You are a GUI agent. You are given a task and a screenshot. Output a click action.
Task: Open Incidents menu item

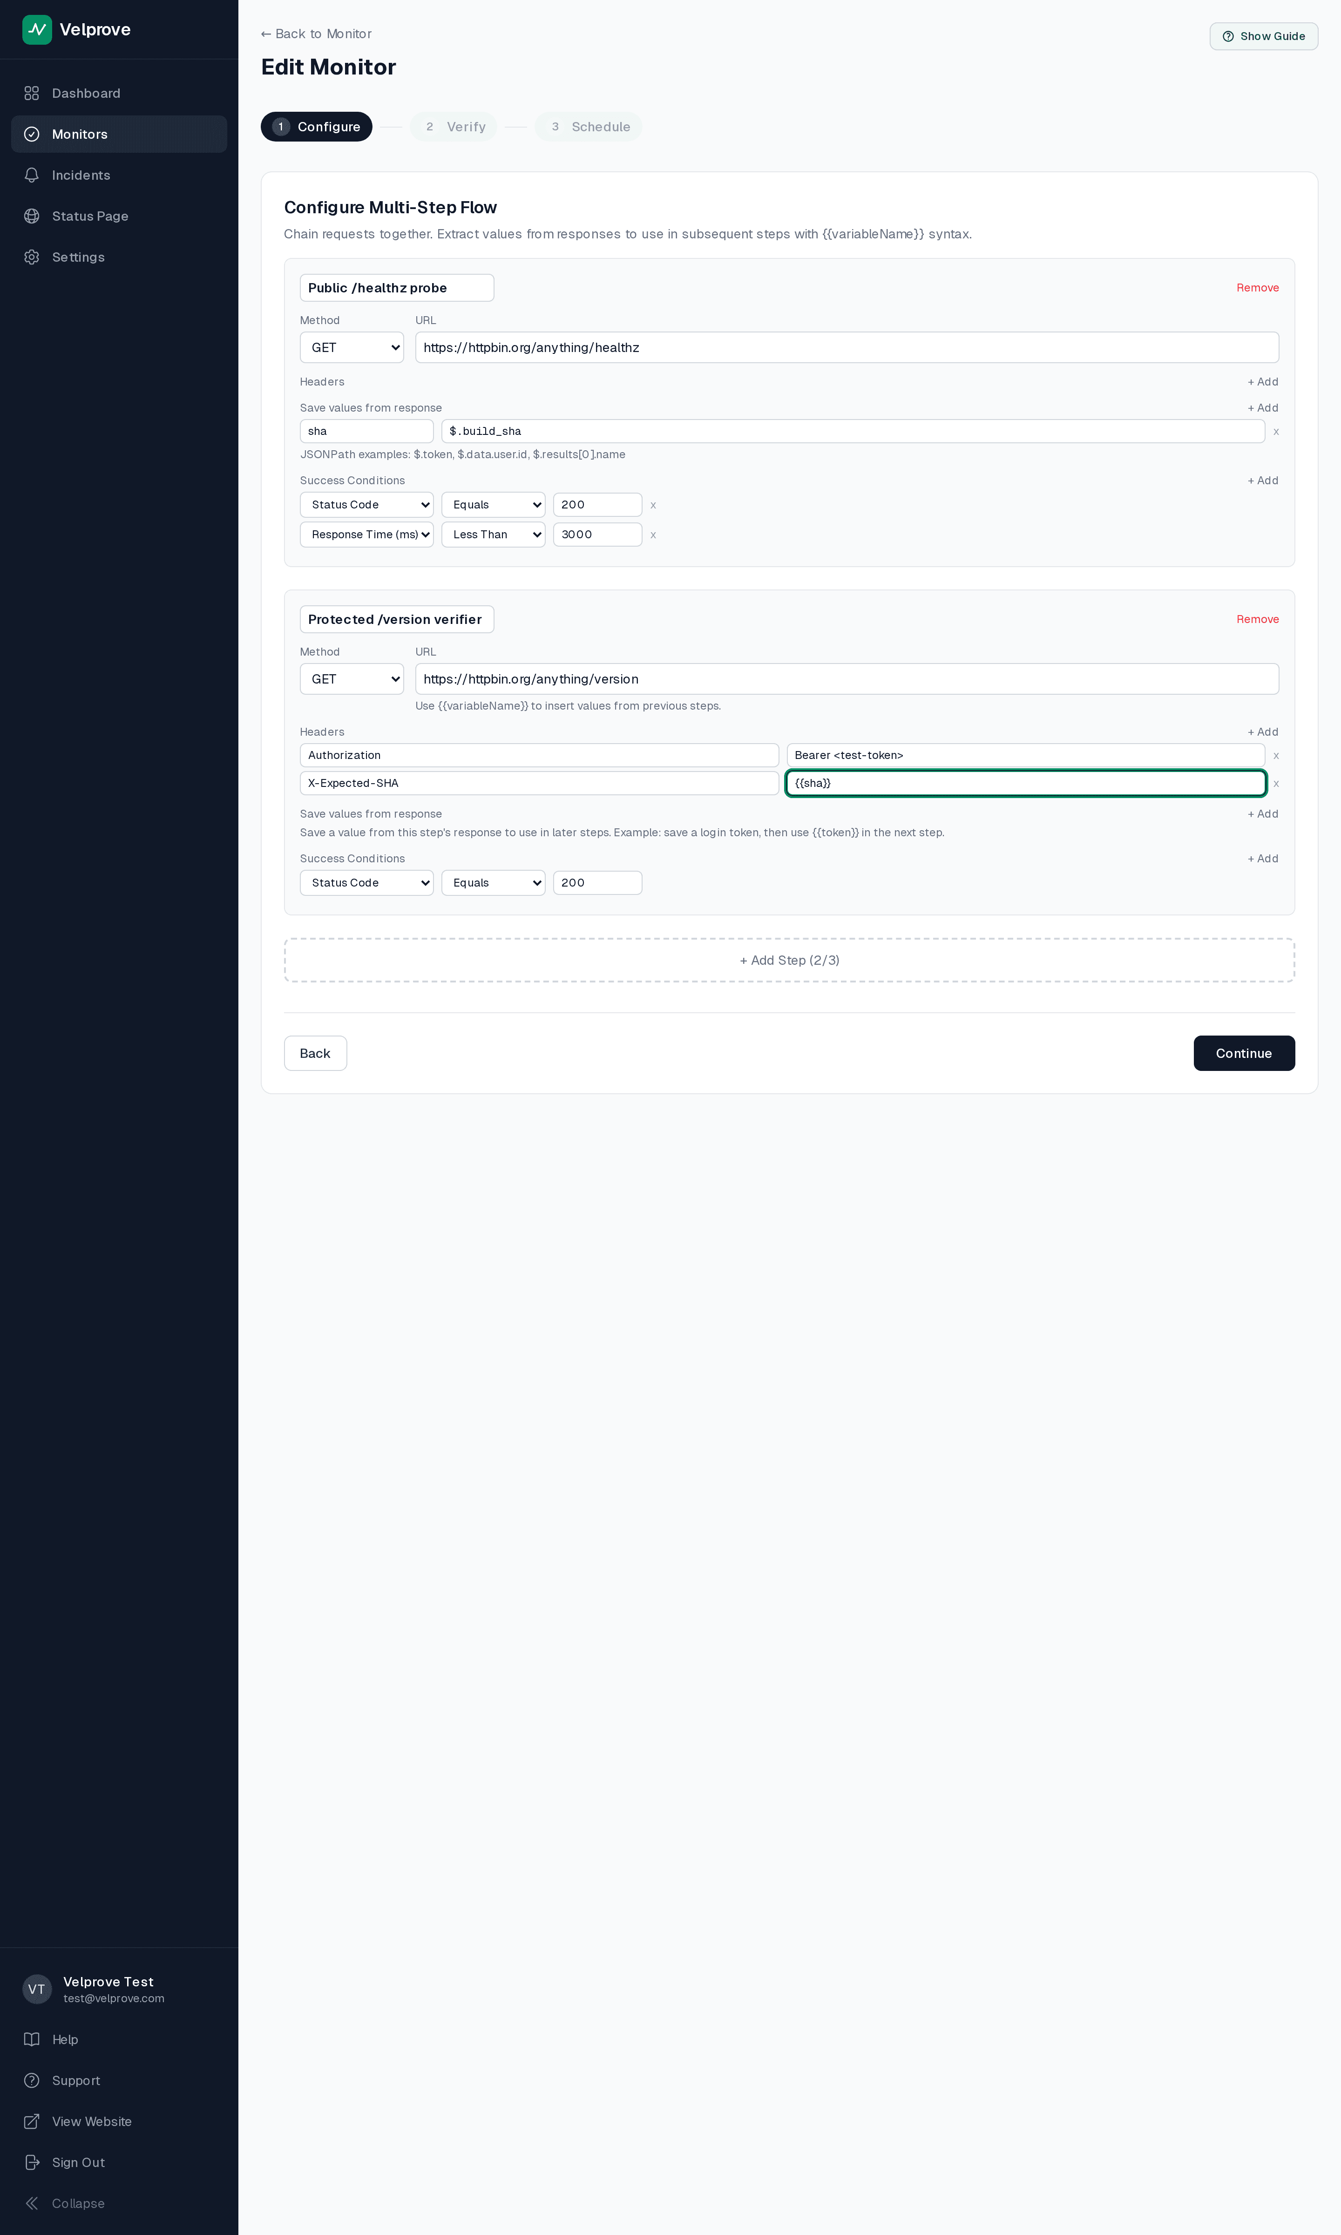point(119,175)
